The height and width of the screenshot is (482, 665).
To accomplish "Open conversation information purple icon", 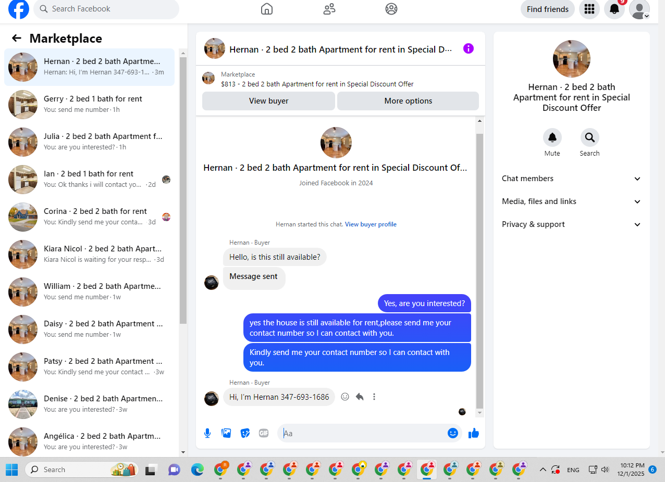I will click(x=469, y=48).
